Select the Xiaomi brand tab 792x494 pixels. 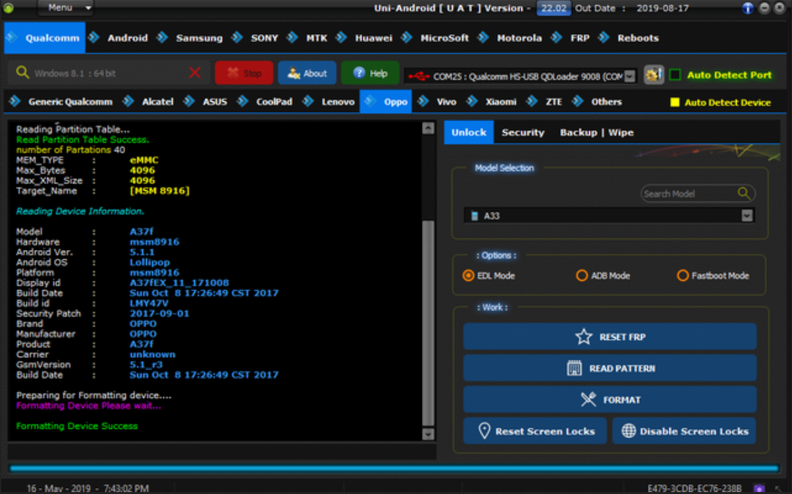501,102
